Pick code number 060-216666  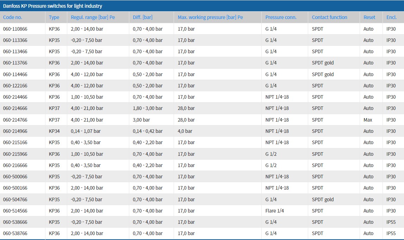tap(15, 166)
